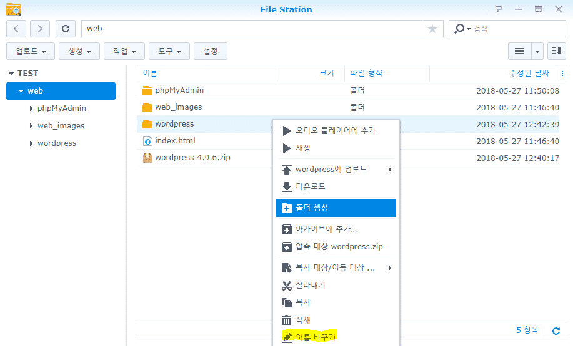This screenshot has height=346, width=573.
Task: Choose 오디오 플레이어에 추가 menu entry
Action: coord(336,130)
